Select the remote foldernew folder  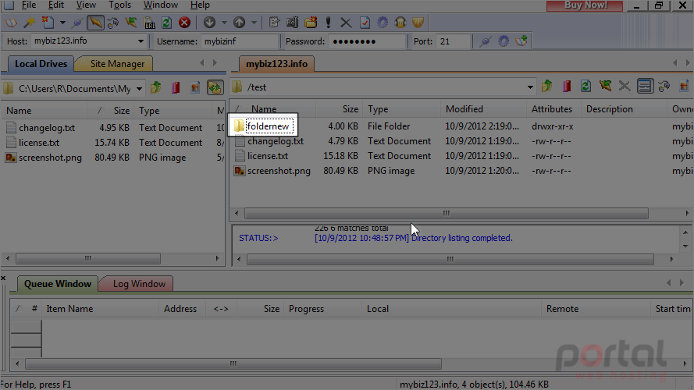click(268, 126)
